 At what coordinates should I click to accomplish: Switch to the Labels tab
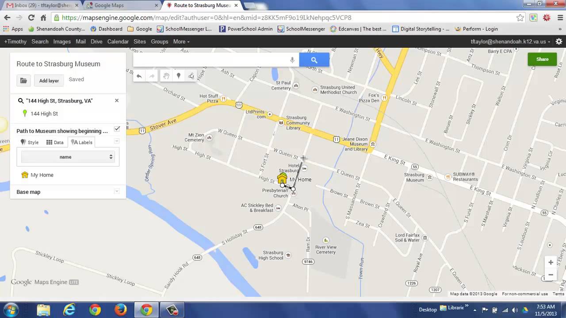[82, 142]
